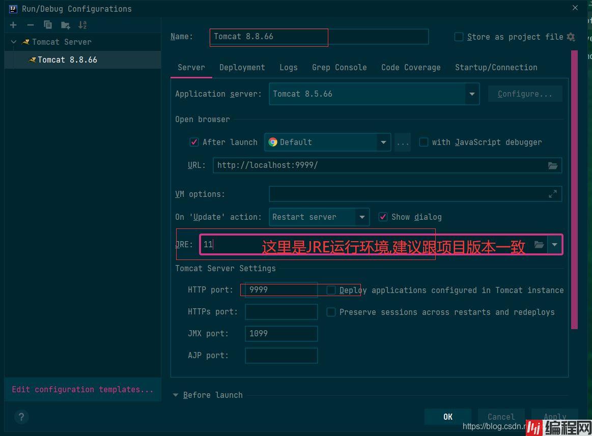The width and height of the screenshot is (592, 436).
Task: Click the Sort Configurations alphabetically icon
Action: 82,25
